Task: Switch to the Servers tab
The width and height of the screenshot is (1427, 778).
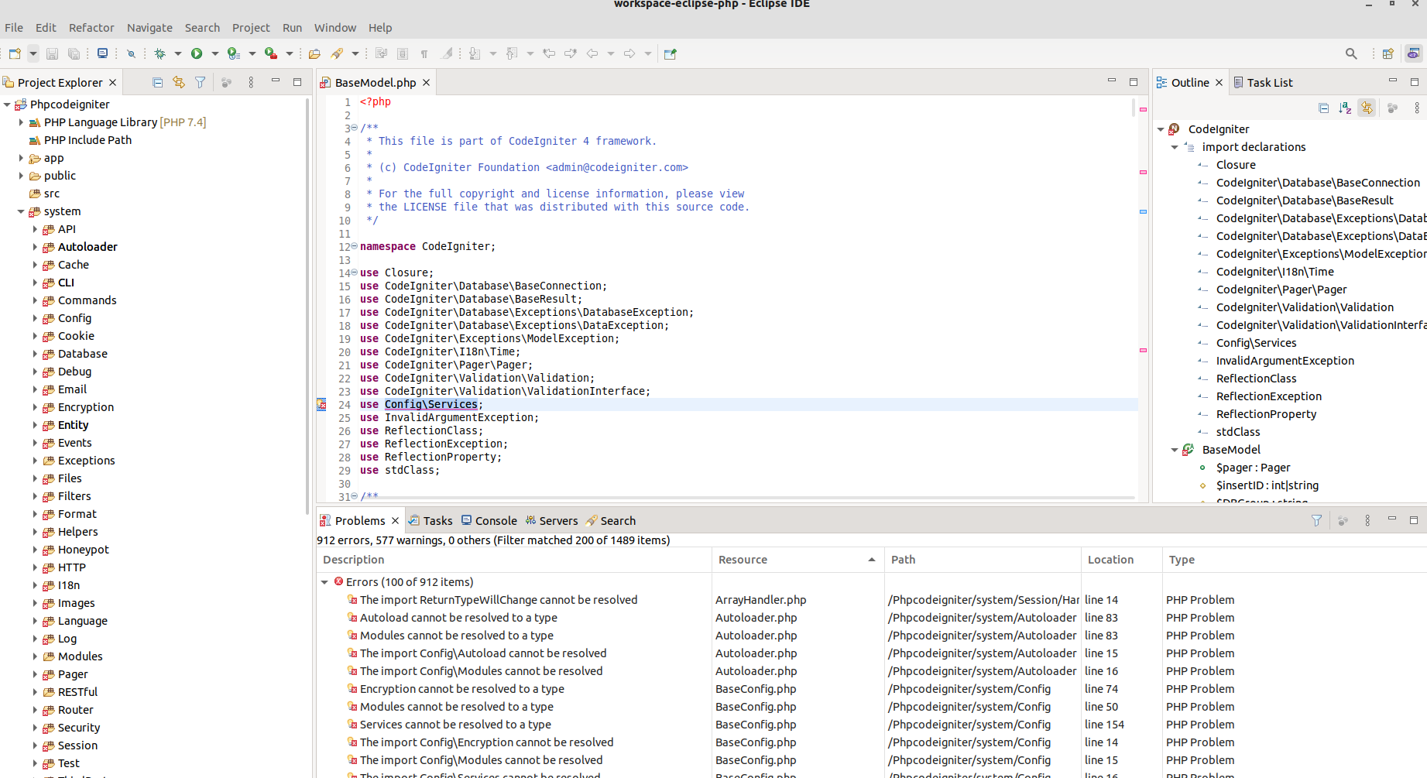Action: point(551,520)
